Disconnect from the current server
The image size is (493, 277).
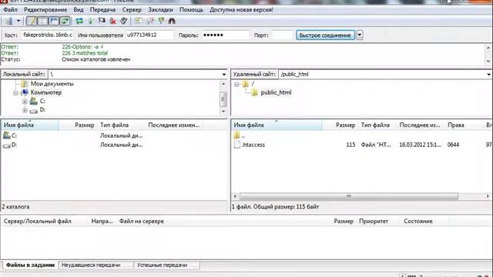113,21
